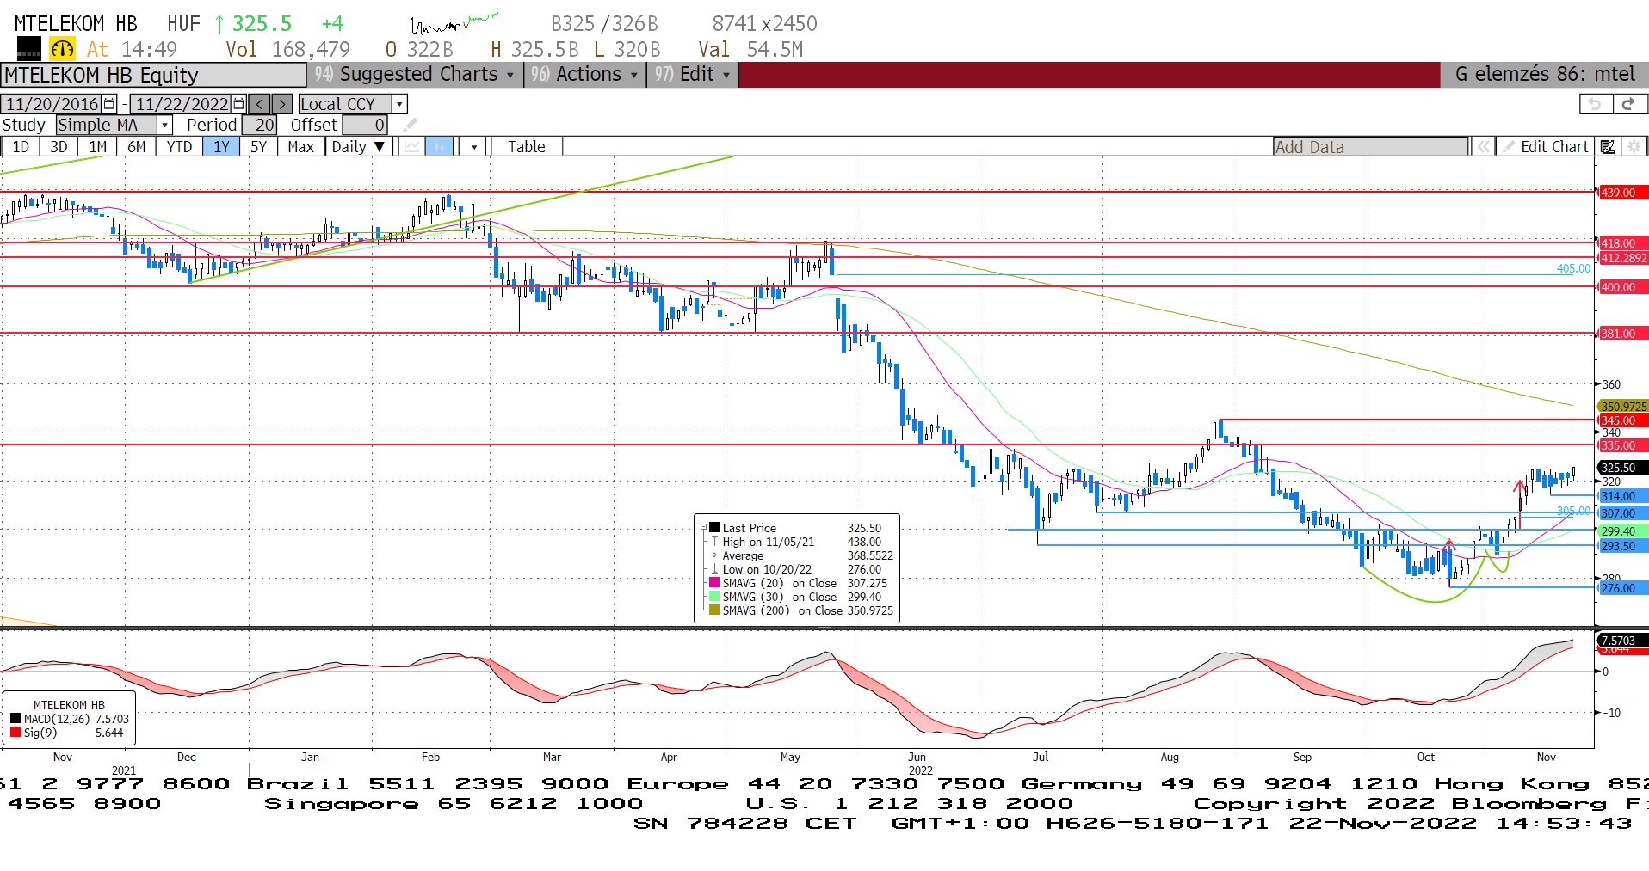Click the yellow gauge icon beside time

pyautogui.click(x=62, y=49)
